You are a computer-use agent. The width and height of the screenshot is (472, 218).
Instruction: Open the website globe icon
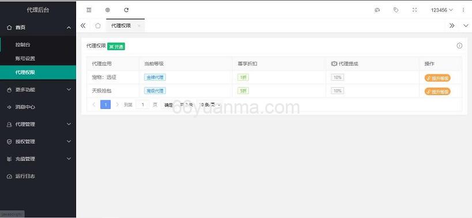[x=107, y=10]
